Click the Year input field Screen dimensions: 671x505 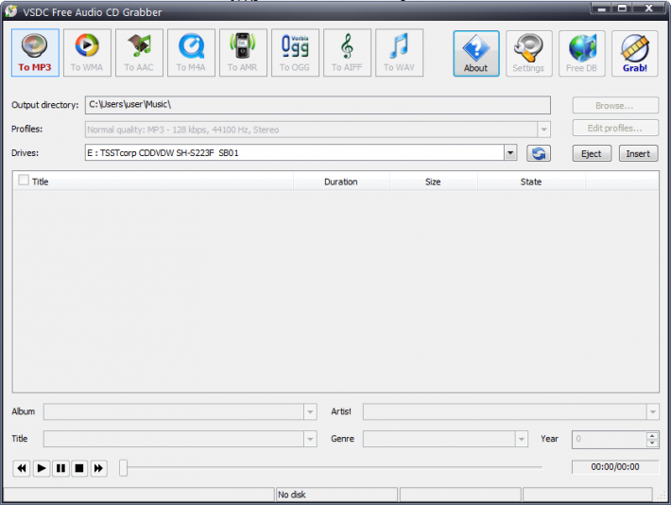click(610, 439)
